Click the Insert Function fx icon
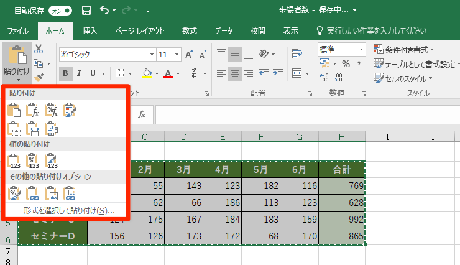 click(142, 114)
